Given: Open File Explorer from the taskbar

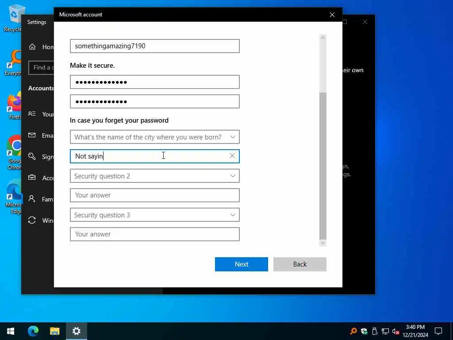Looking at the screenshot, I should tap(54, 331).
